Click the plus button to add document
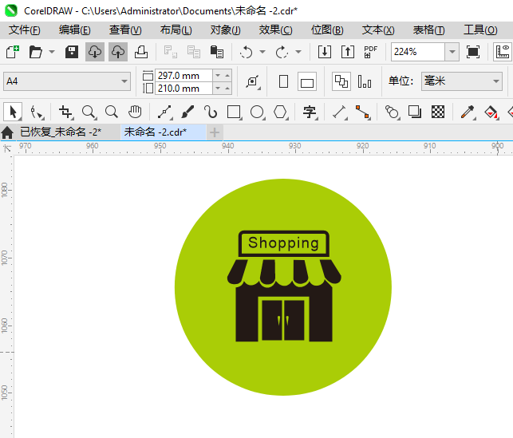This screenshot has height=438, width=513. coord(215,132)
